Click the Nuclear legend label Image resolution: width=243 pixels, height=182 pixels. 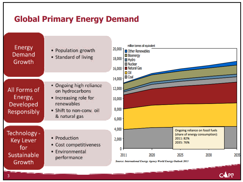132,64
